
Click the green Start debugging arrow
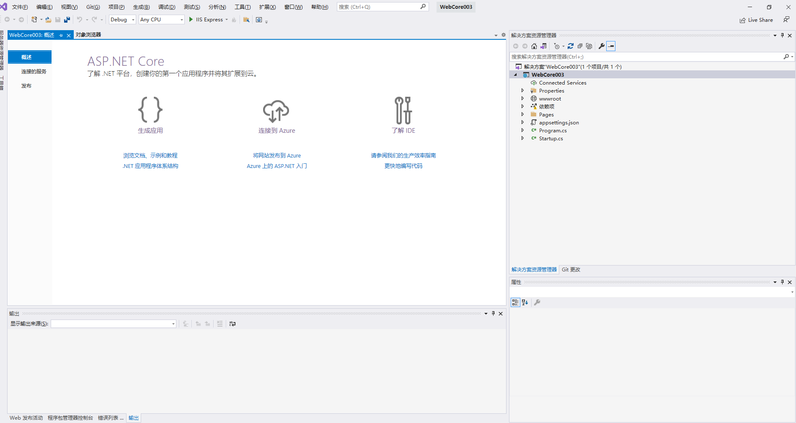click(191, 19)
